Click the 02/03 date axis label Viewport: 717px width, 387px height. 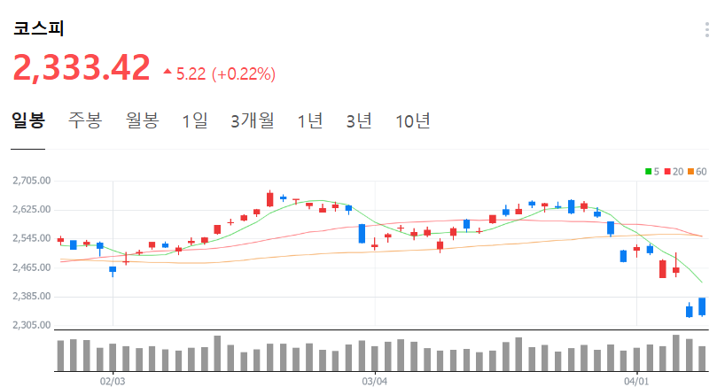click(113, 381)
